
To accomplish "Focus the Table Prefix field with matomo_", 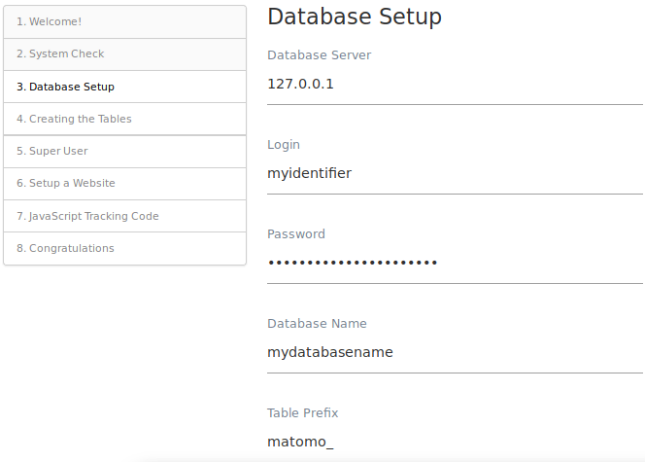I will [455, 442].
